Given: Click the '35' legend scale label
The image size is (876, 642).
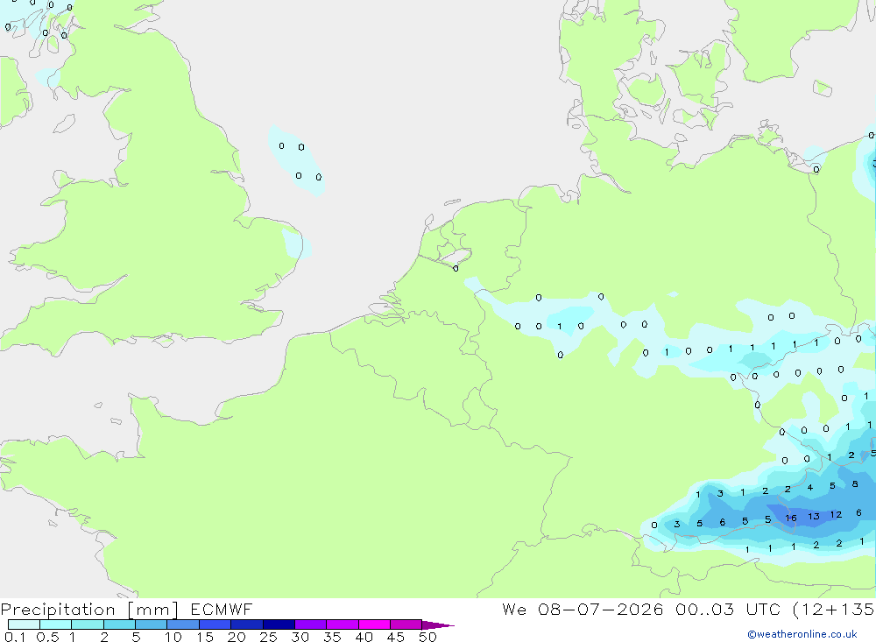Looking at the screenshot, I should [332, 637].
